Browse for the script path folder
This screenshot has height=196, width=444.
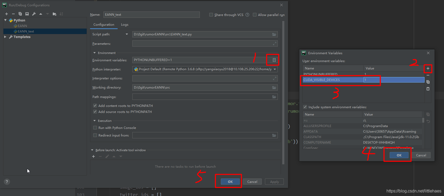pos(274,34)
